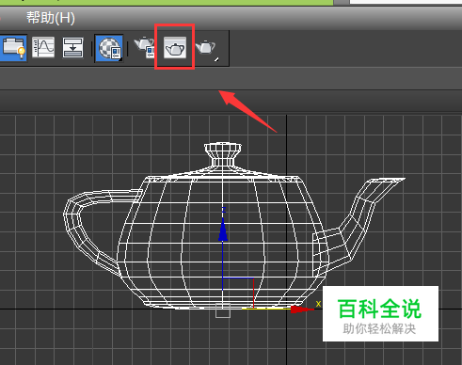Open the Rendered Frame Window teapot
The image size is (462, 365).
pos(175,47)
